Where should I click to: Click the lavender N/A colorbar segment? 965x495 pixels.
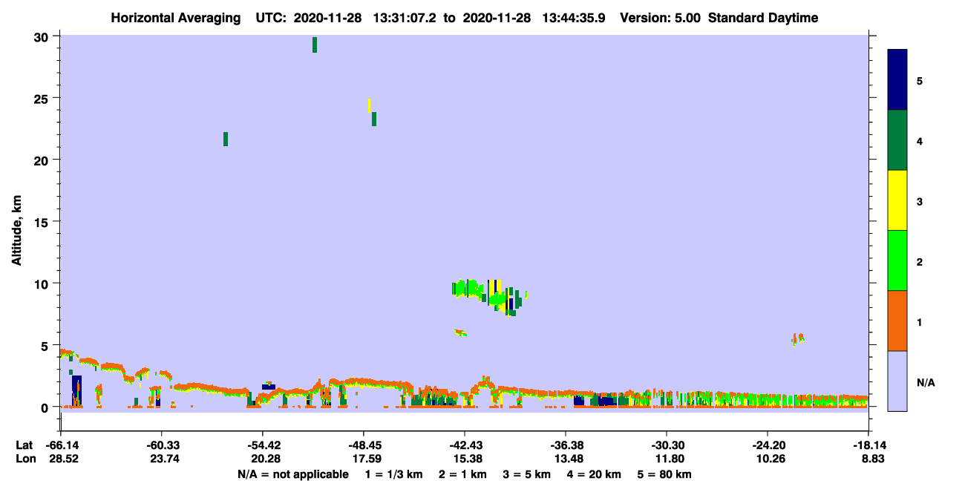coord(897,381)
